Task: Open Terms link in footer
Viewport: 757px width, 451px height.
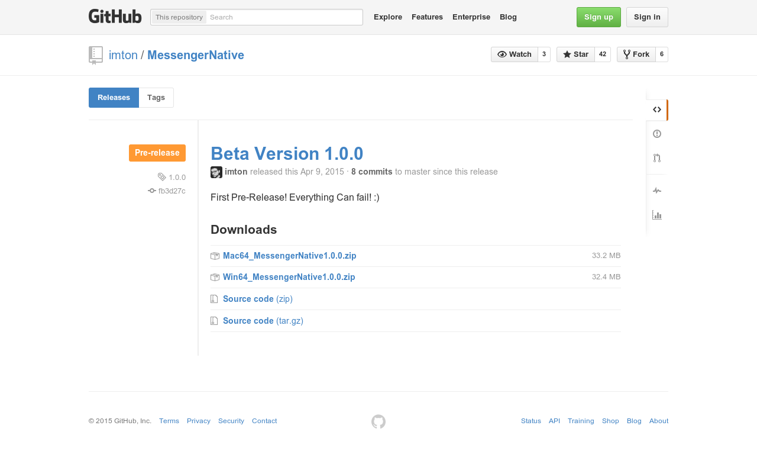Action: [169, 421]
